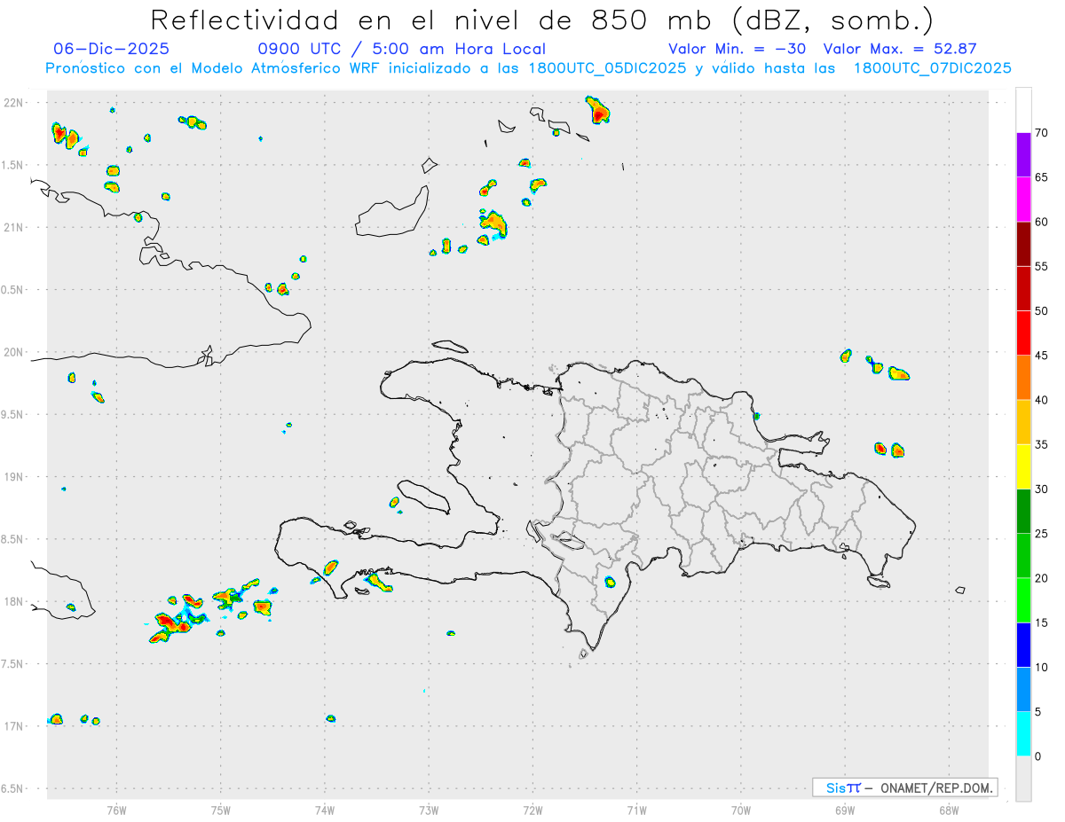Click the '60' tick on the color scale
This screenshot has width=1065, height=822.
tap(1041, 222)
